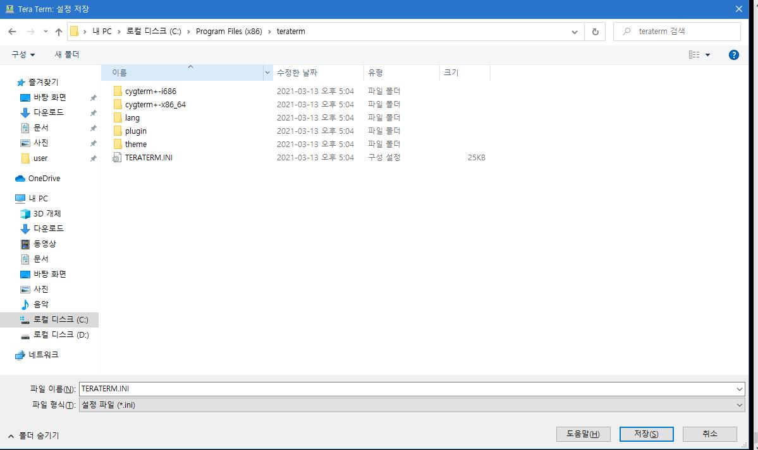The height and width of the screenshot is (450, 758).
Task: Click the view layout icon
Action: [694, 54]
